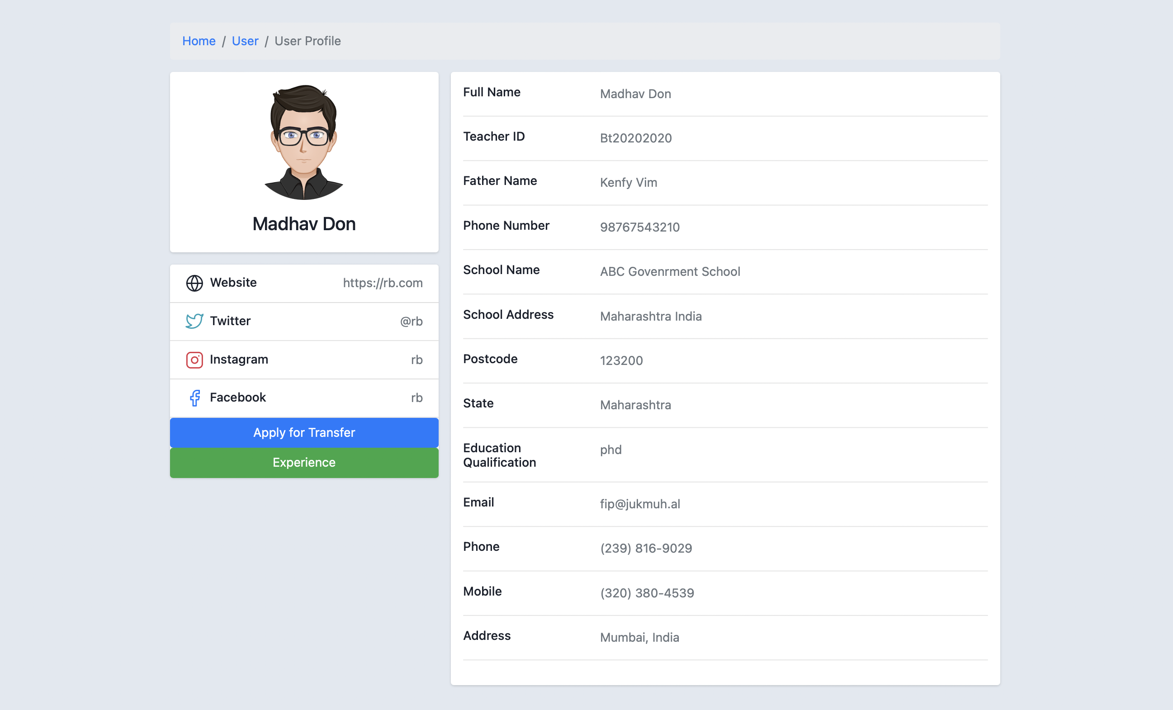Navigate to Home via the breadcrumb
This screenshot has width=1173, height=710.
pos(199,41)
